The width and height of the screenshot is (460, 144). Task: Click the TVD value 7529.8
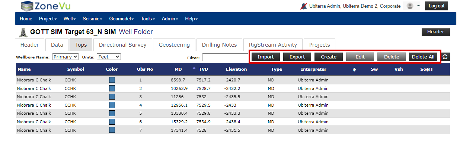pos(203,113)
